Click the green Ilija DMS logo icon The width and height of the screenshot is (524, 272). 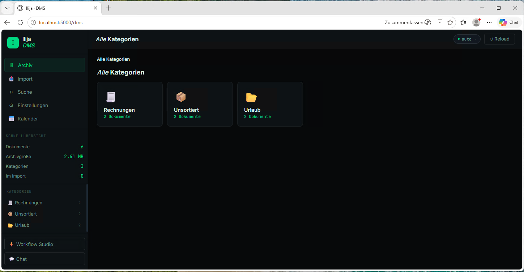click(13, 42)
